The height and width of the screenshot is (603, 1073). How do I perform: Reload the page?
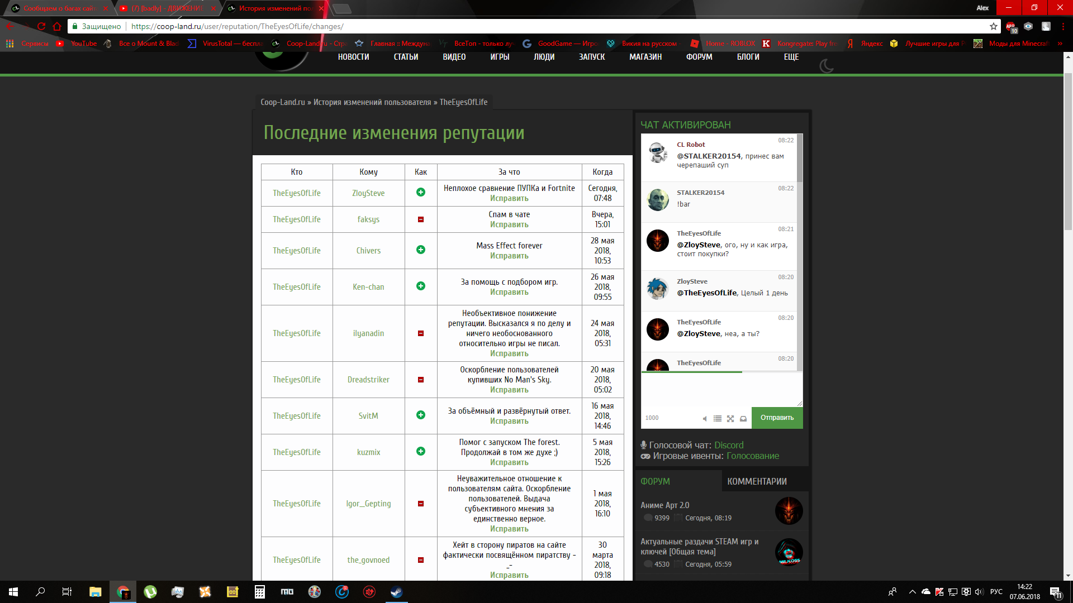tap(41, 26)
